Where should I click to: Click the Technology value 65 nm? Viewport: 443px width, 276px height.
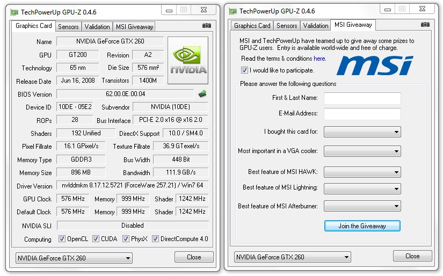(78, 68)
